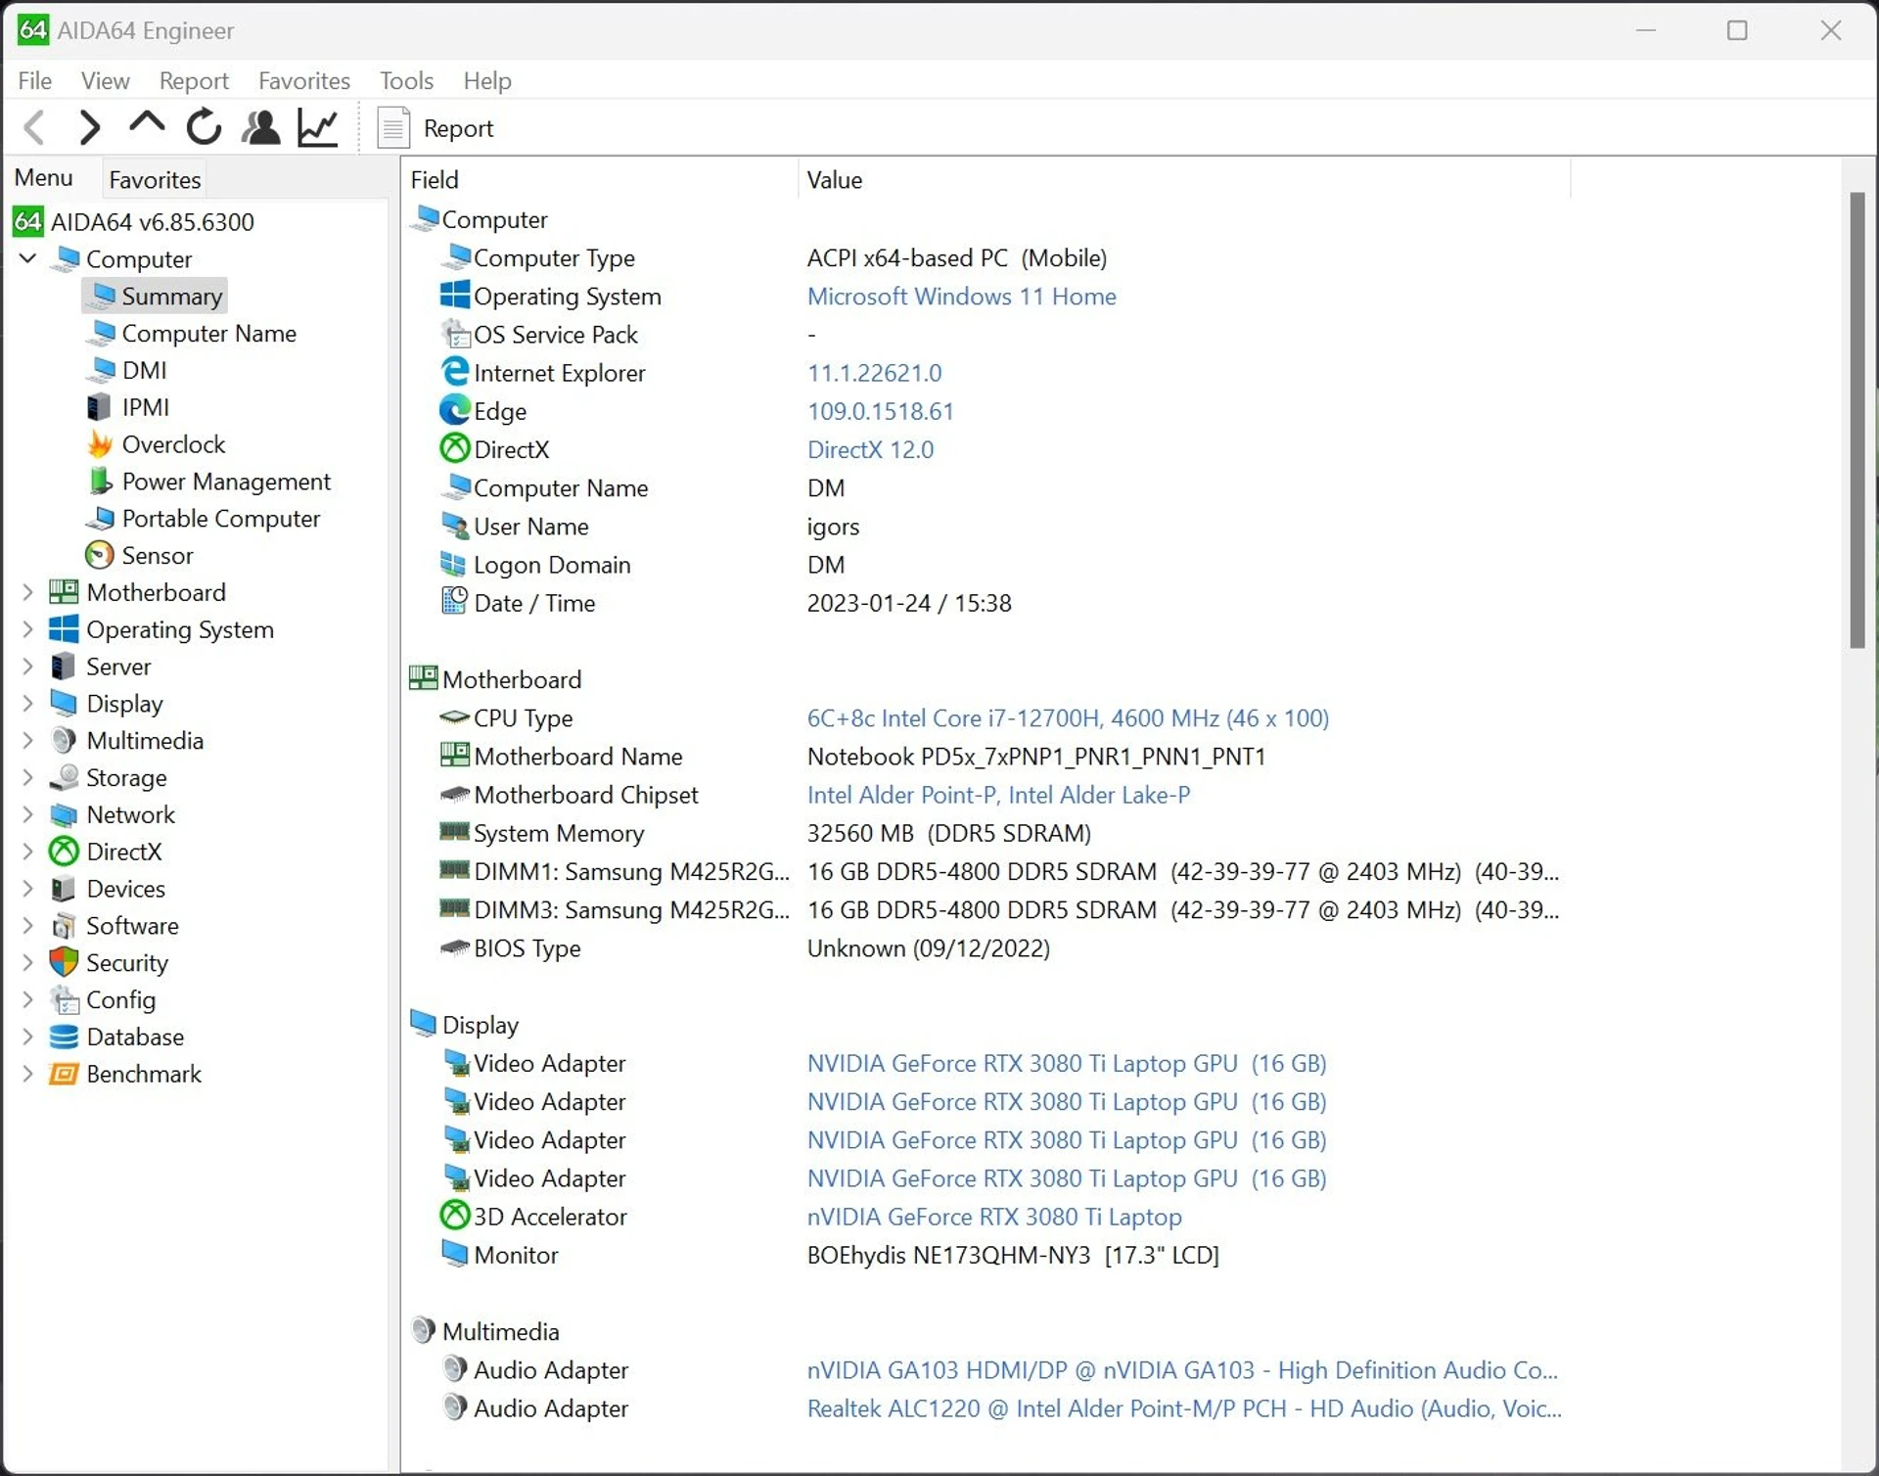Expand the Storage tree node
The image size is (1879, 1476).
[x=27, y=778]
